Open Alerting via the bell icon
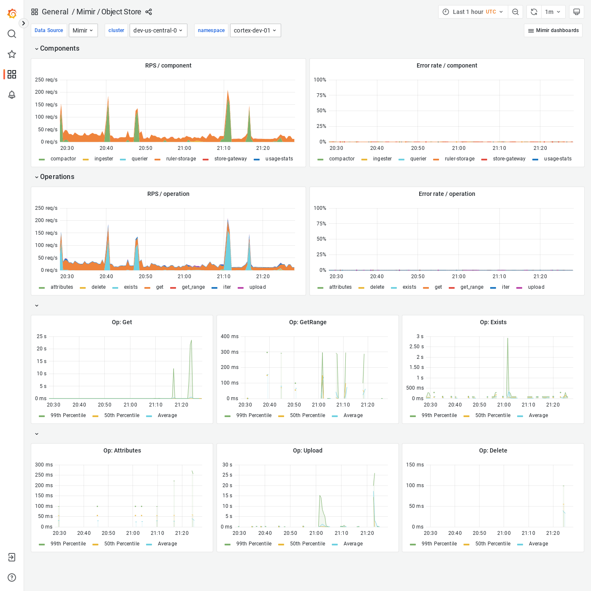 [11, 95]
